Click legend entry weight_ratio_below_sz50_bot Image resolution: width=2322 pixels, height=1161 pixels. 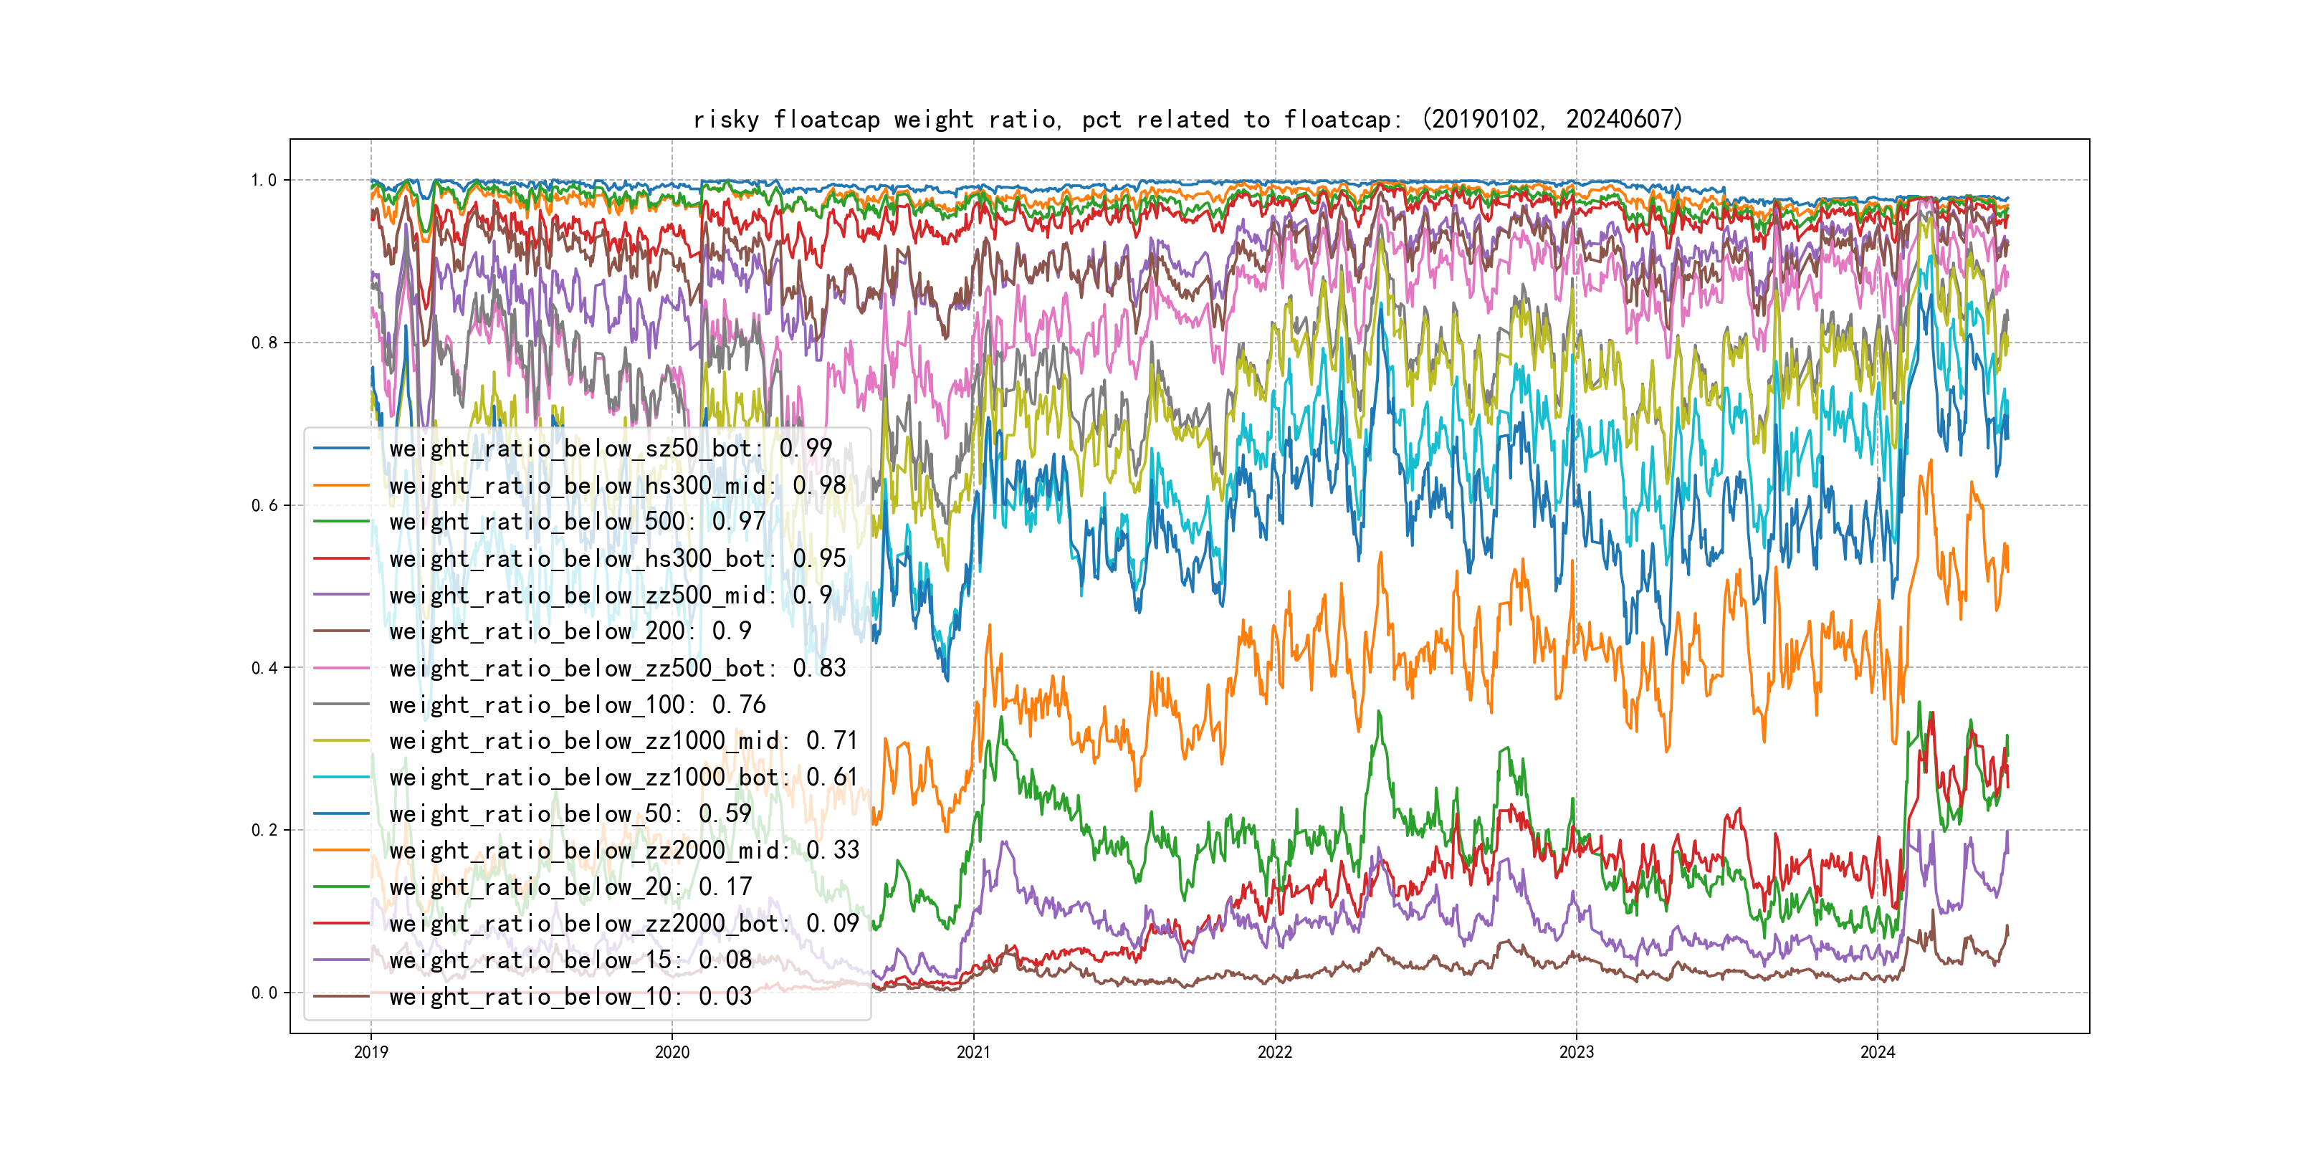pyautogui.click(x=611, y=448)
